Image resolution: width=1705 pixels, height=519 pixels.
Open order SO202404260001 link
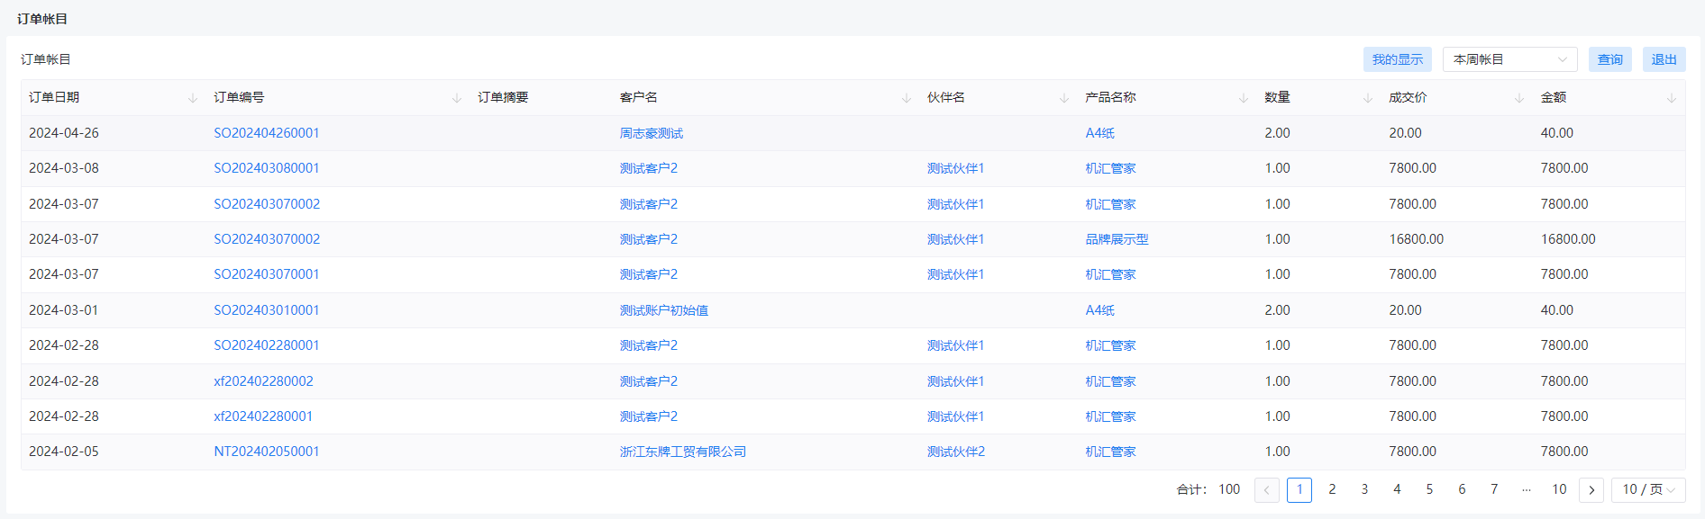[267, 133]
